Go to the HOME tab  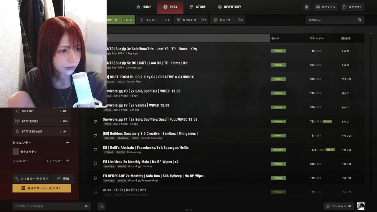[x=144, y=7]
